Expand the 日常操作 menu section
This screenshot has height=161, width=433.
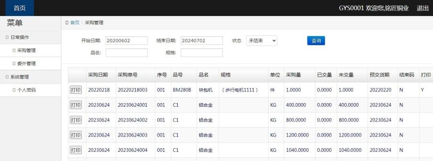click(x=19, y=37)
